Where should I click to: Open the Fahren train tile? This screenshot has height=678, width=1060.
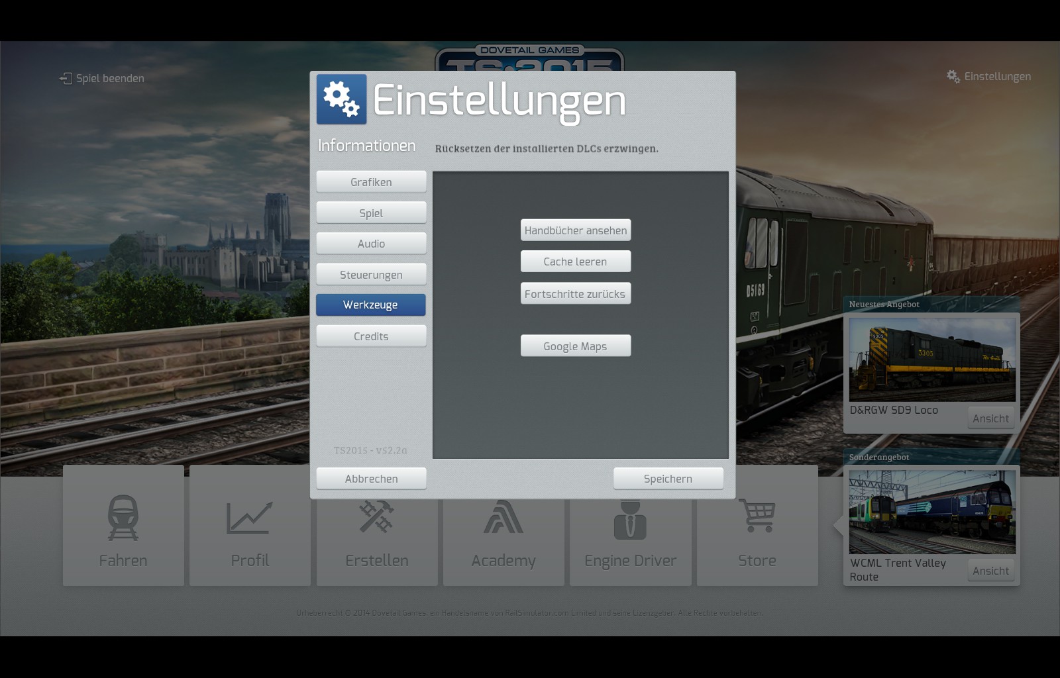coord(123,525)
